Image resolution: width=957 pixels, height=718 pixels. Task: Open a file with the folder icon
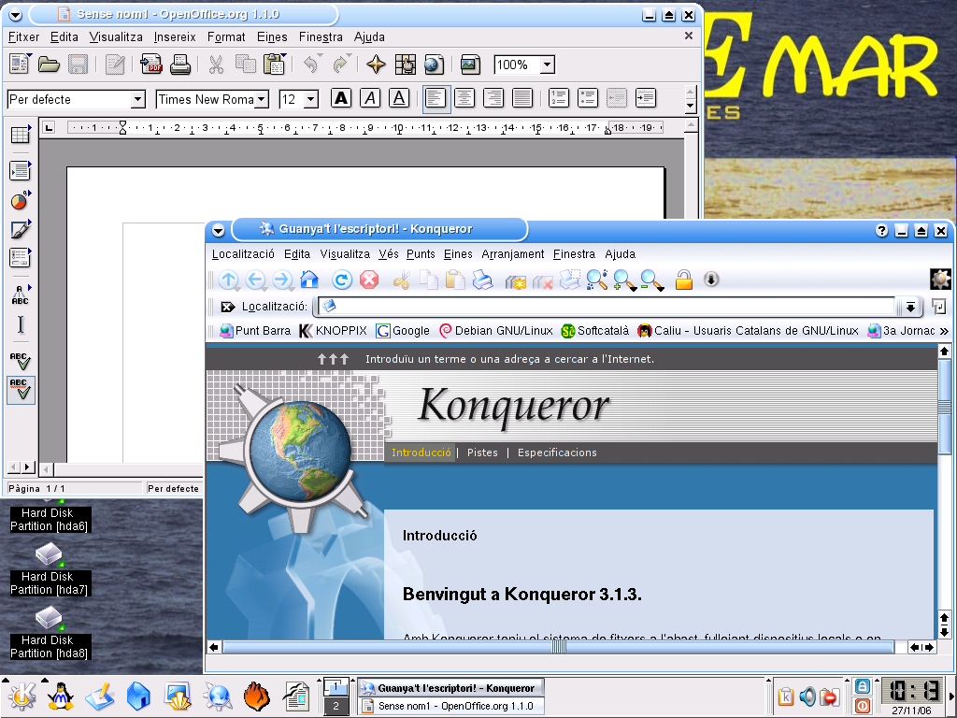pos(49,65)
